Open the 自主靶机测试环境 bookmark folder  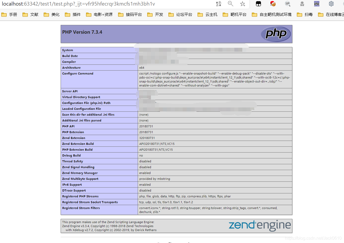[272, 15]
